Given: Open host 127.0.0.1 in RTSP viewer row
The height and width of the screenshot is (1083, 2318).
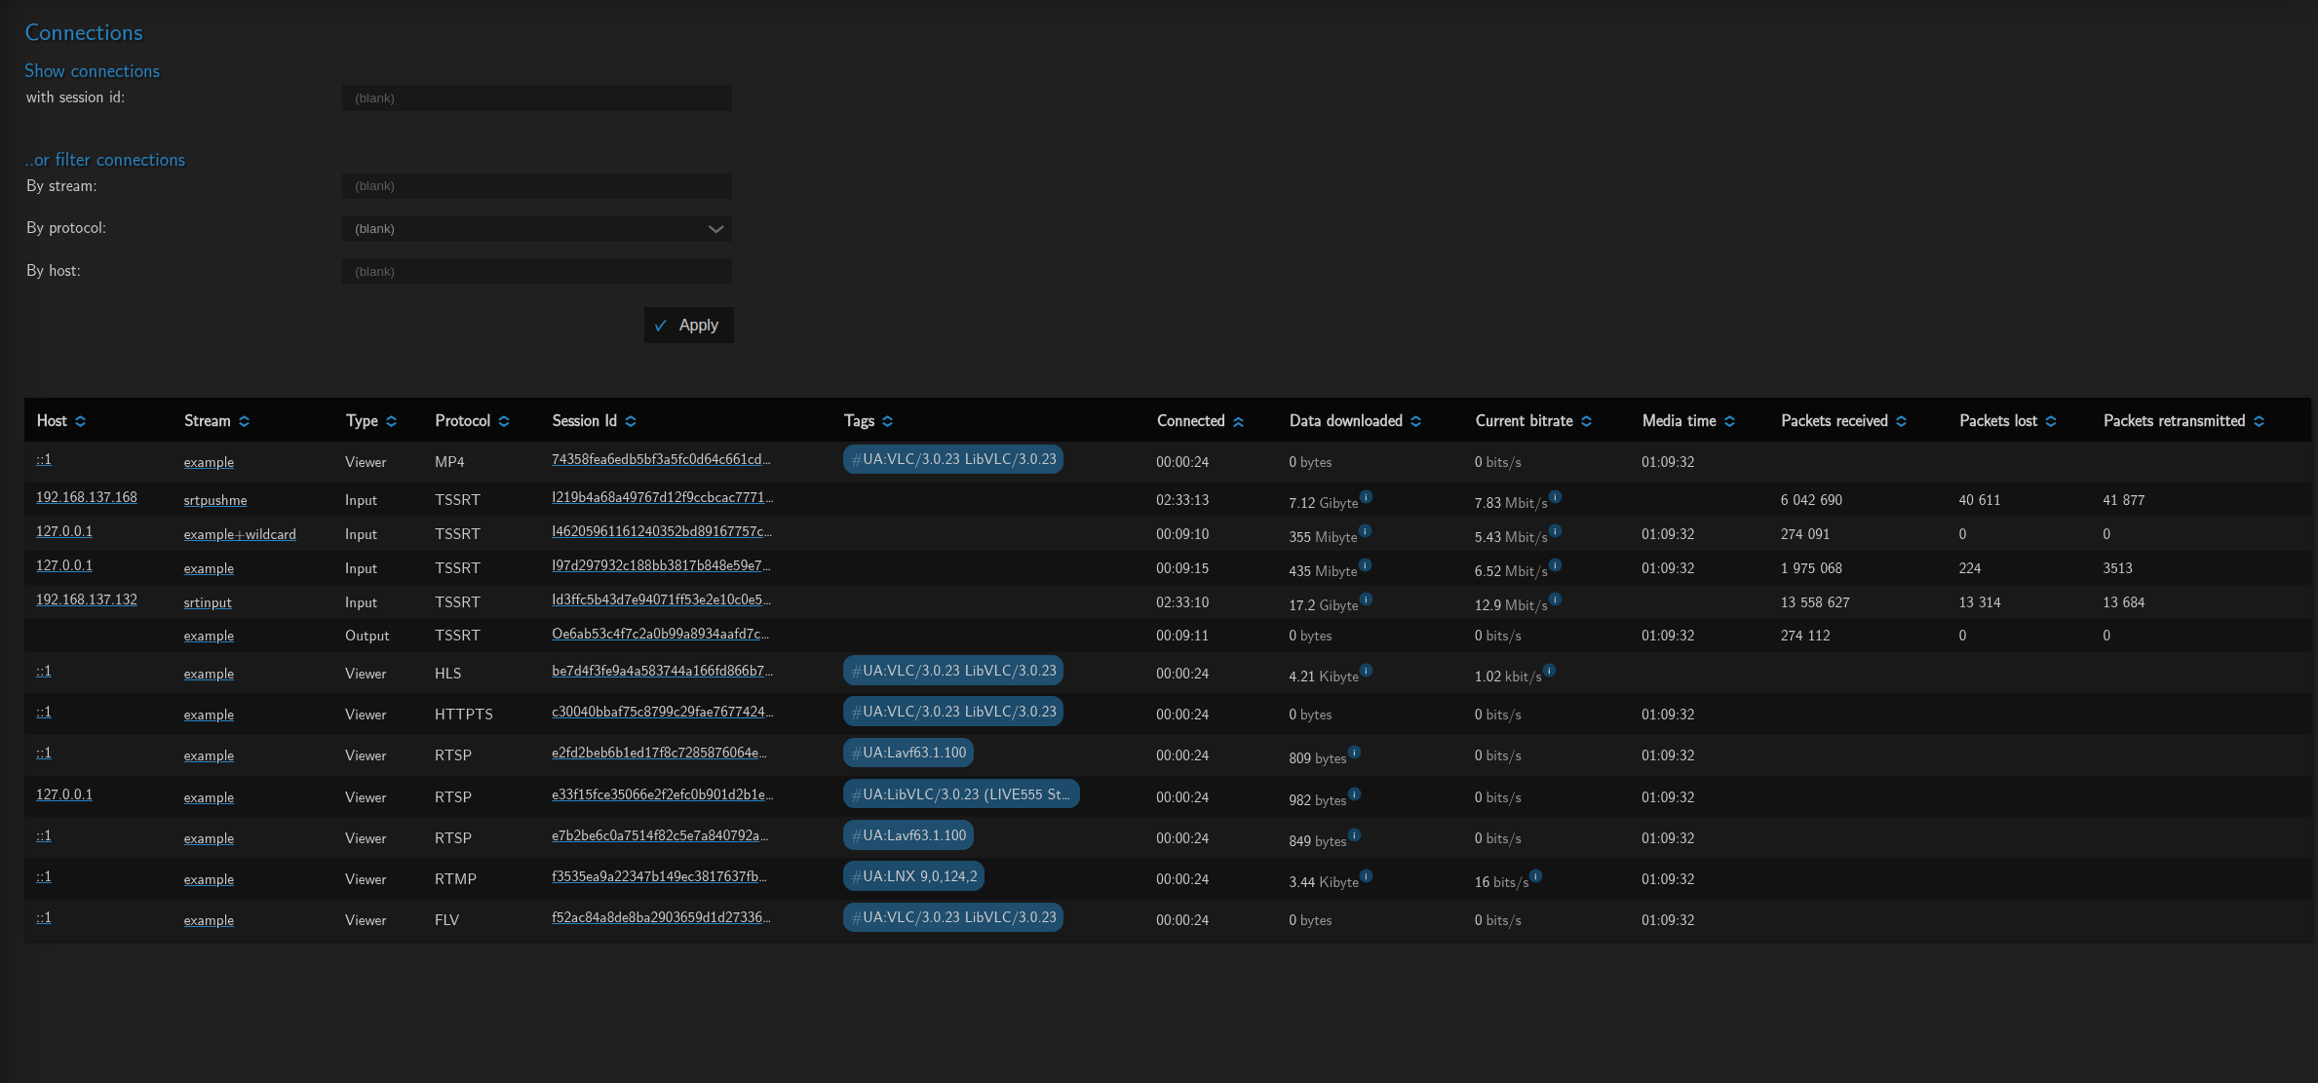Looking at the screenshot, I should click(x=64, y=795).
